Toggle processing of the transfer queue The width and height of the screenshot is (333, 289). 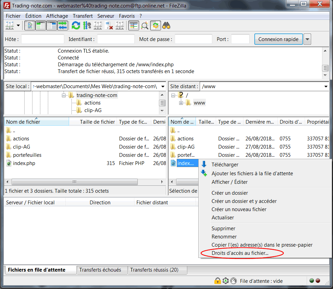click(87, 26)
